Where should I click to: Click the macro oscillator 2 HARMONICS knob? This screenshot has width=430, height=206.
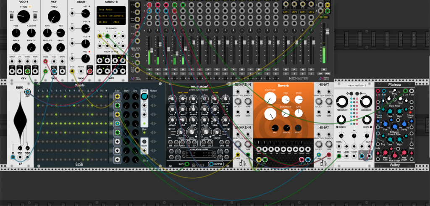(x=366, y=102)
